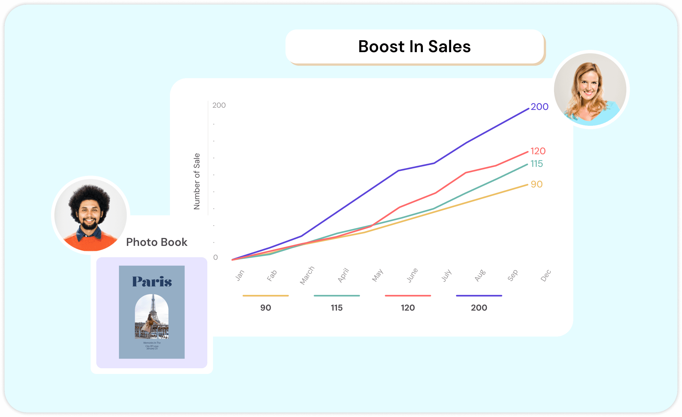
Task: Click the June month axis label
Action: [412, 275]
